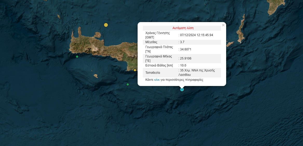Open the 'κλικ' link for more information
Image resolution: width=303 pixels, height=146 pixels.
(157, 80)
